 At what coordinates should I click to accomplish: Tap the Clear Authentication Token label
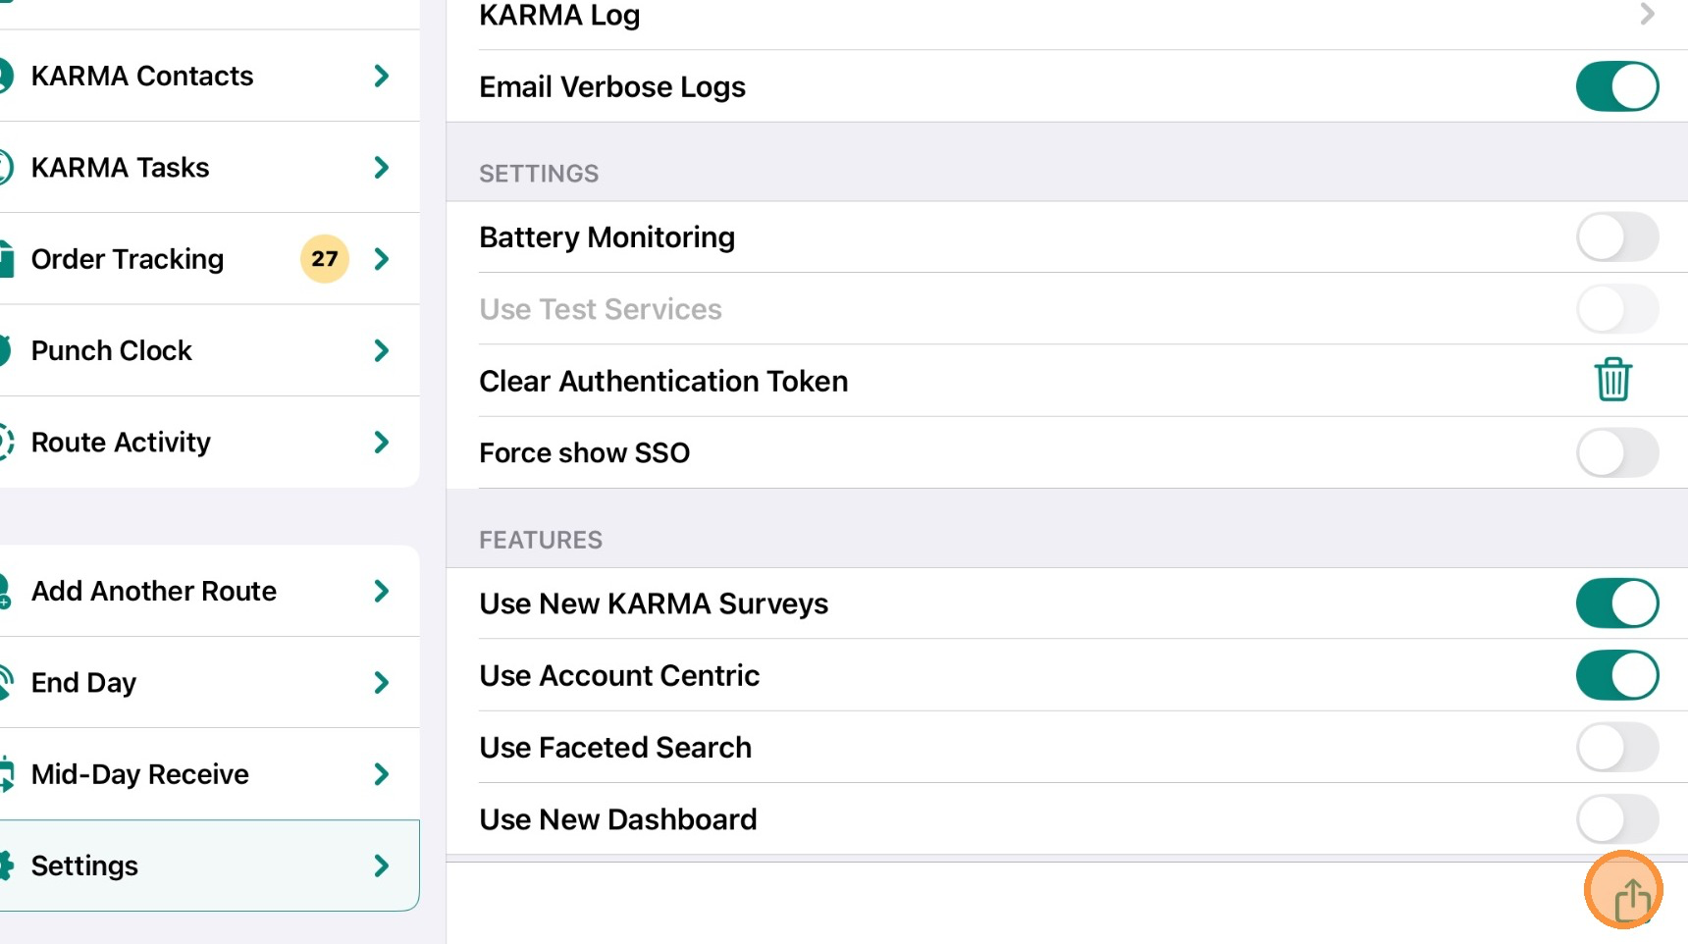[x=663, y=381]
